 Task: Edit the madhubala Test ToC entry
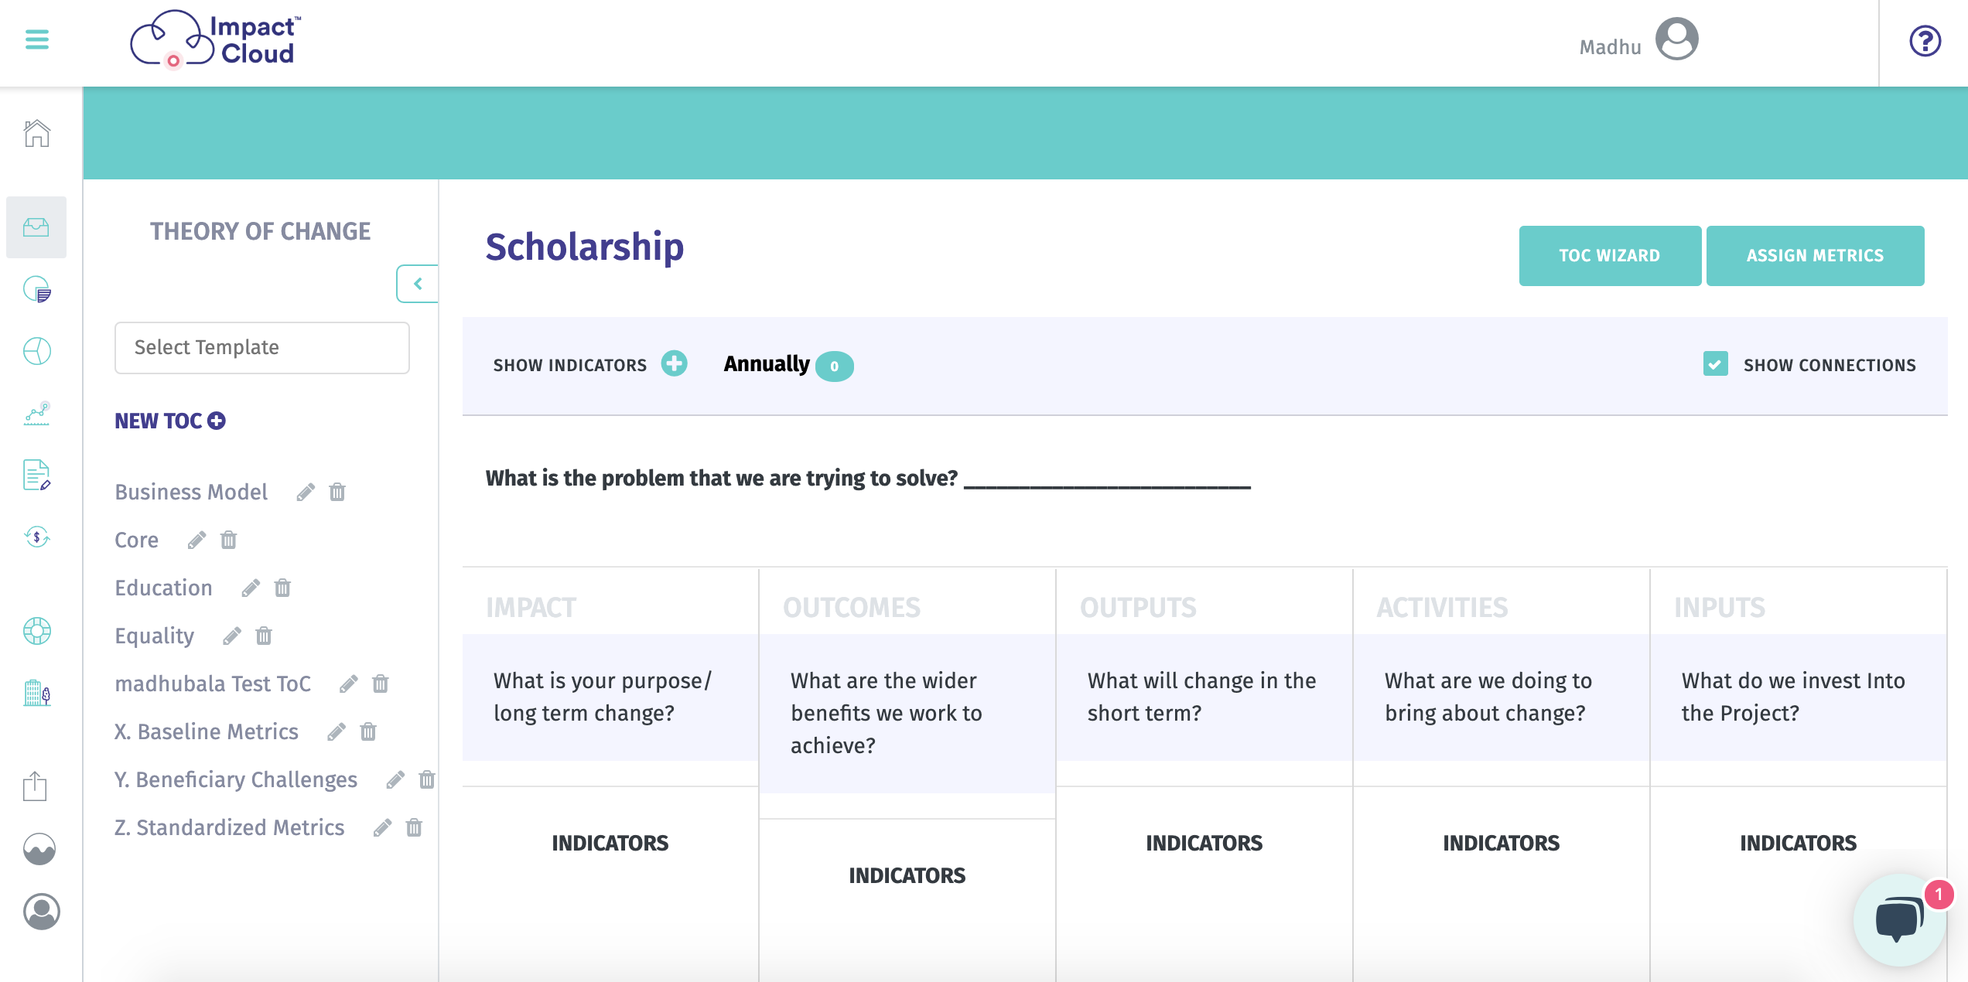click(348, 684)
